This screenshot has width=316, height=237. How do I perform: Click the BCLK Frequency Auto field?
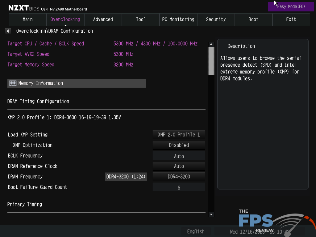[x=179, y=156]
